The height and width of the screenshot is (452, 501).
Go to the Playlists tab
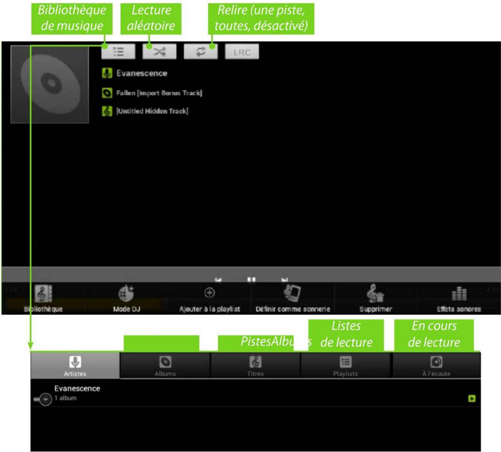pyautogui.click(x=345, y=365)
